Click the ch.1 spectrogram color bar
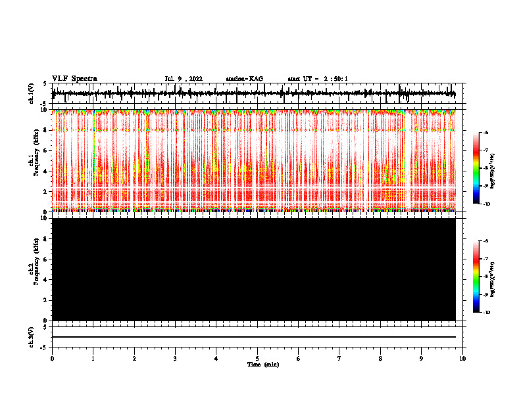Screen dimensions: 521x402 tap(476, 168)
